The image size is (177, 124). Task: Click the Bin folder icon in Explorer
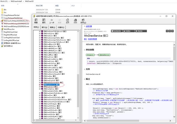[2, 10]
